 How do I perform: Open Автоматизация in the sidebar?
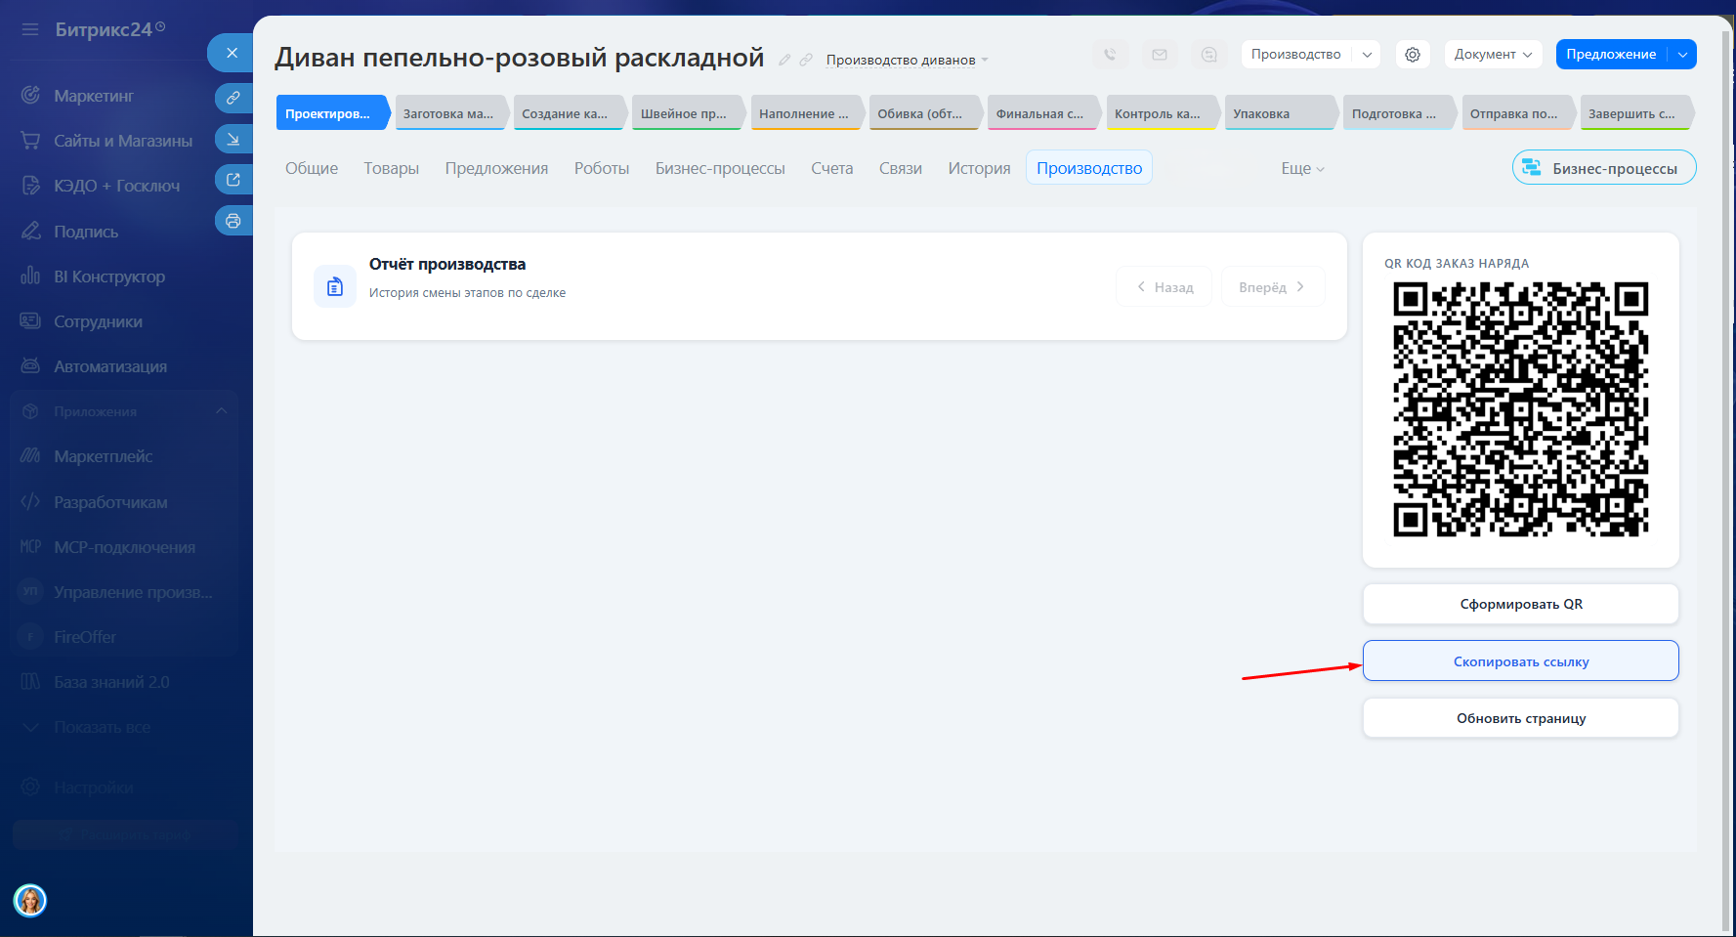coord(110,366)
